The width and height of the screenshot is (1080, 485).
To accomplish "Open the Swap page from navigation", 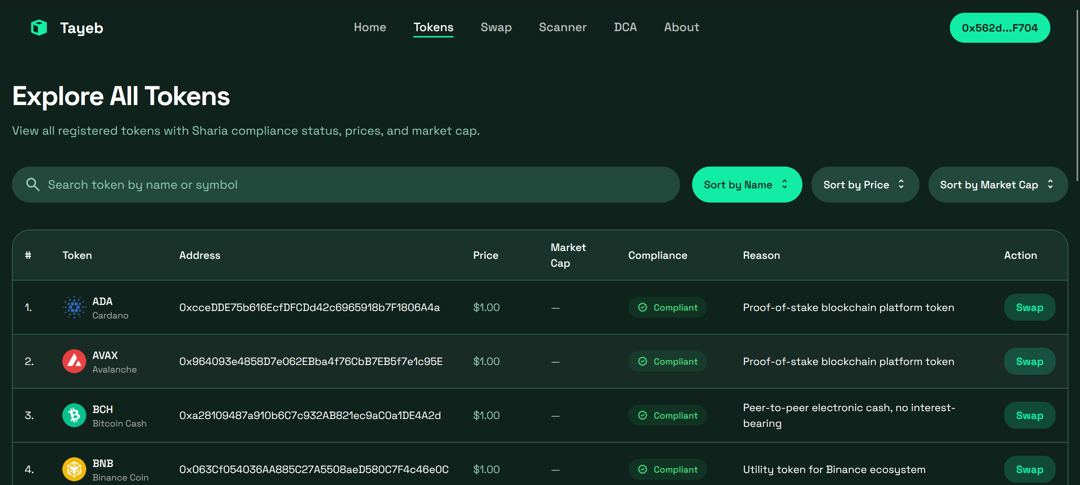I will [496, 27].
